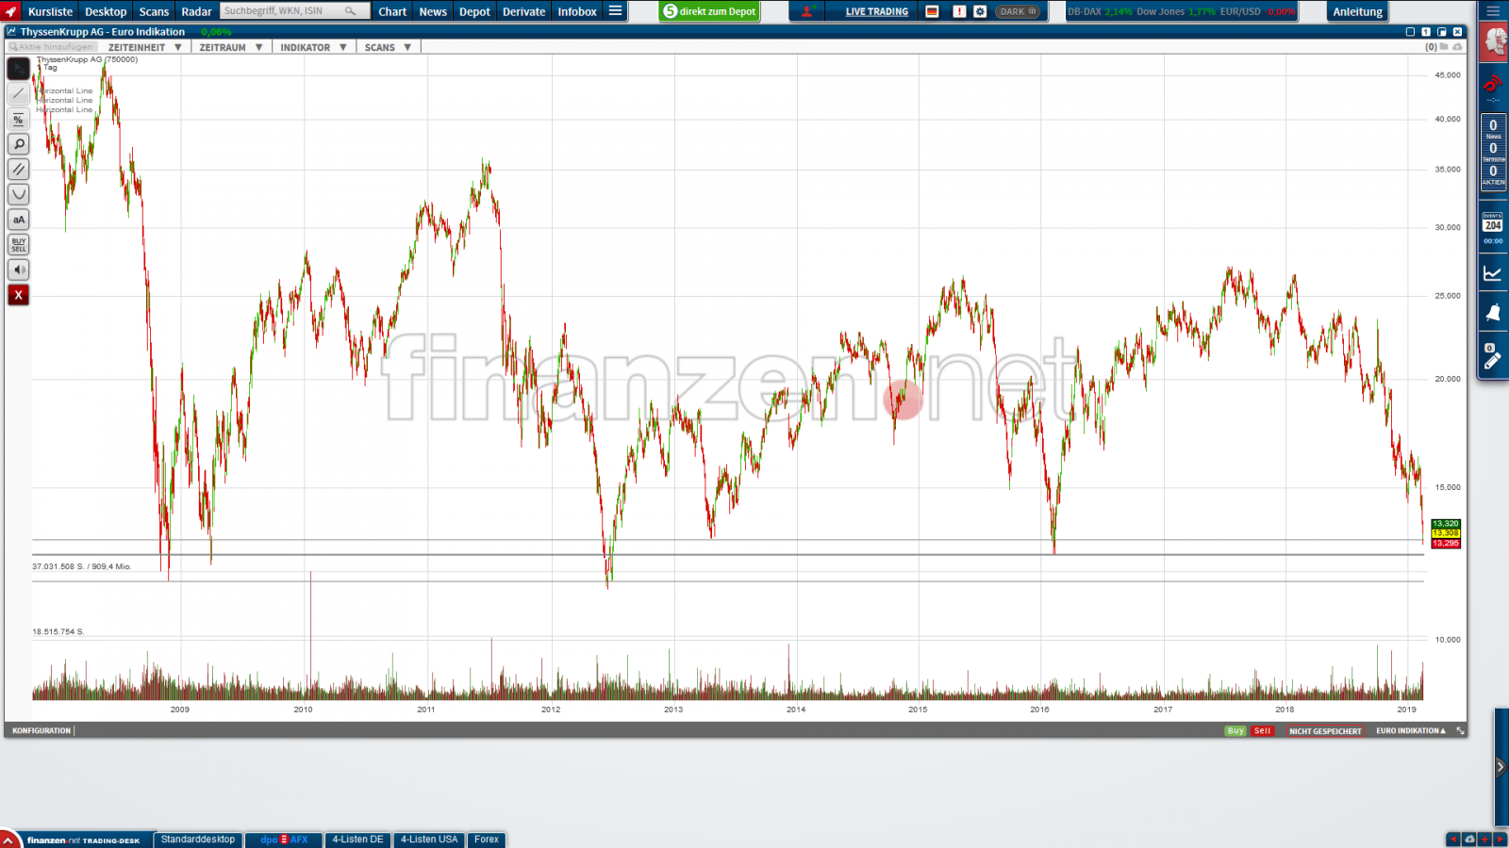Click the Suchbegriff, WKN, ISIN search field

click(283, 11)
